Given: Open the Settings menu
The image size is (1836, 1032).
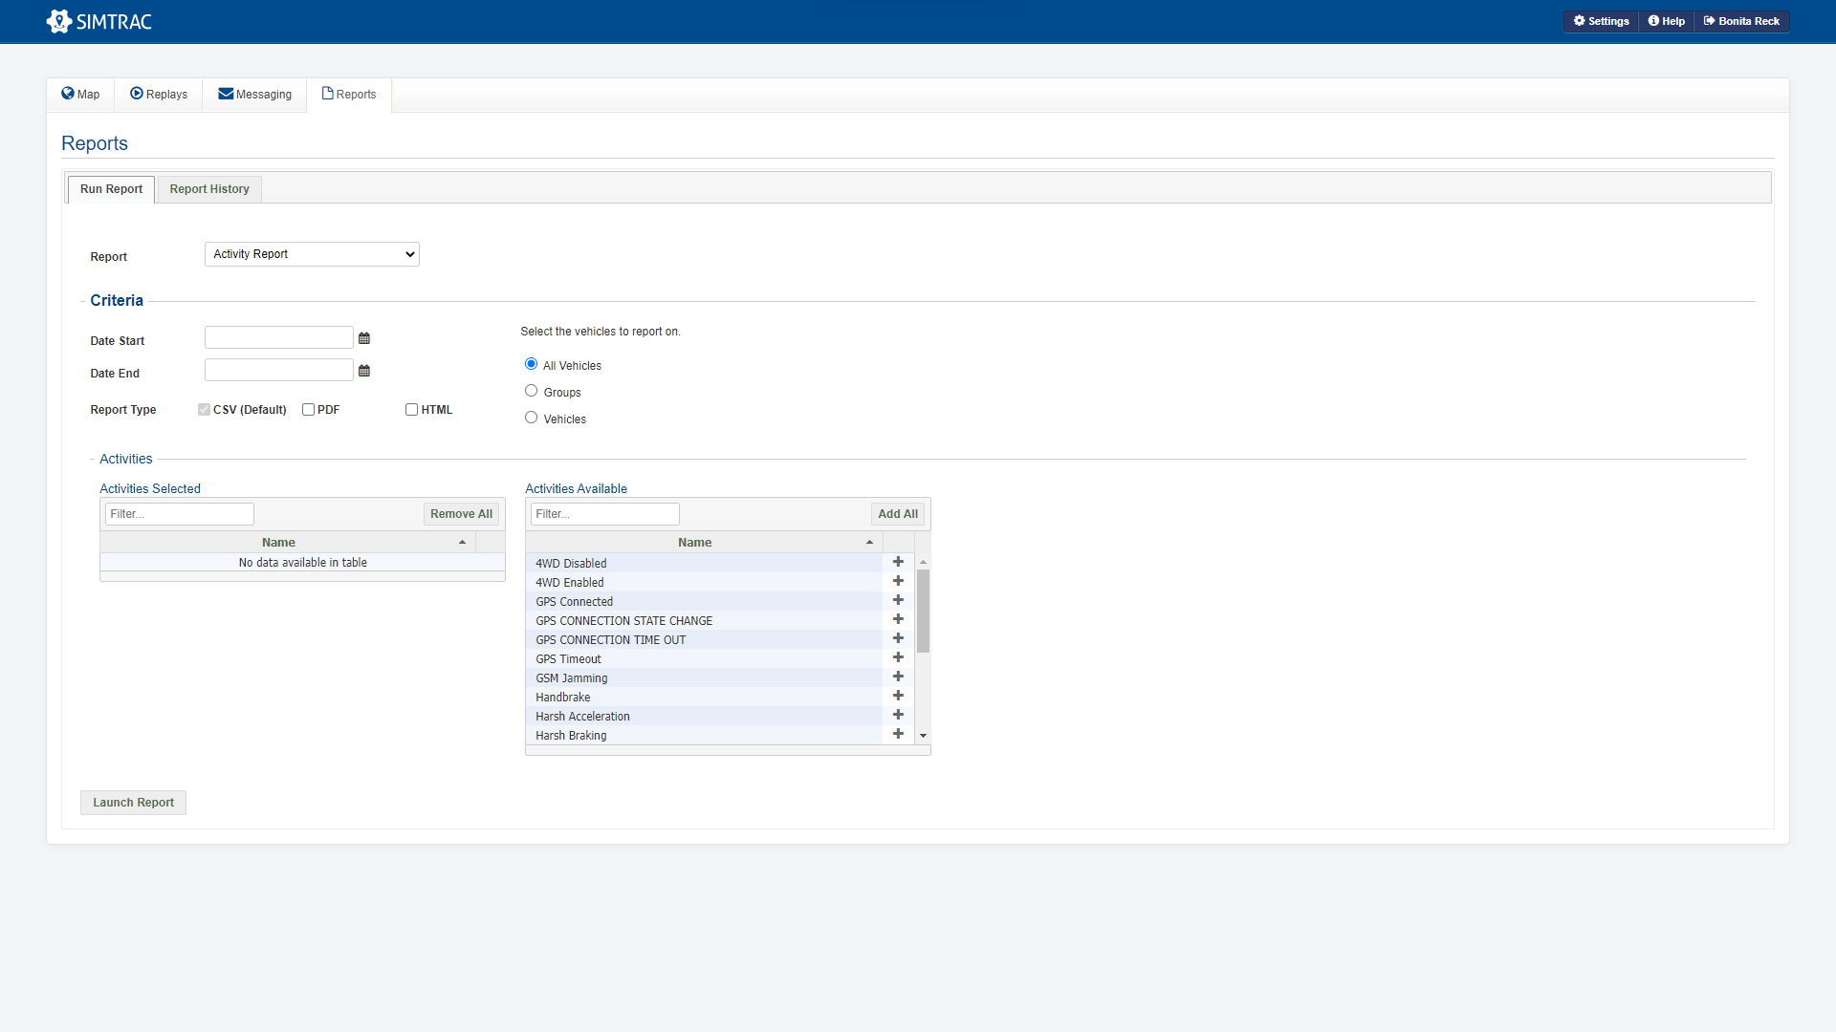Looking at the screenshot, I should (1602, 21).
